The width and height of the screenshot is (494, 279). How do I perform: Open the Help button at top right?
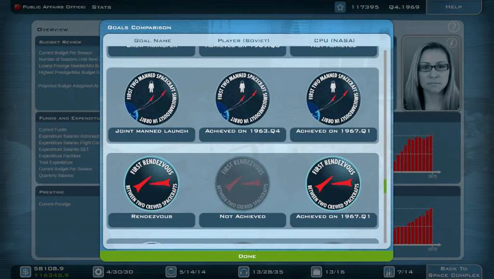point(453,7)
